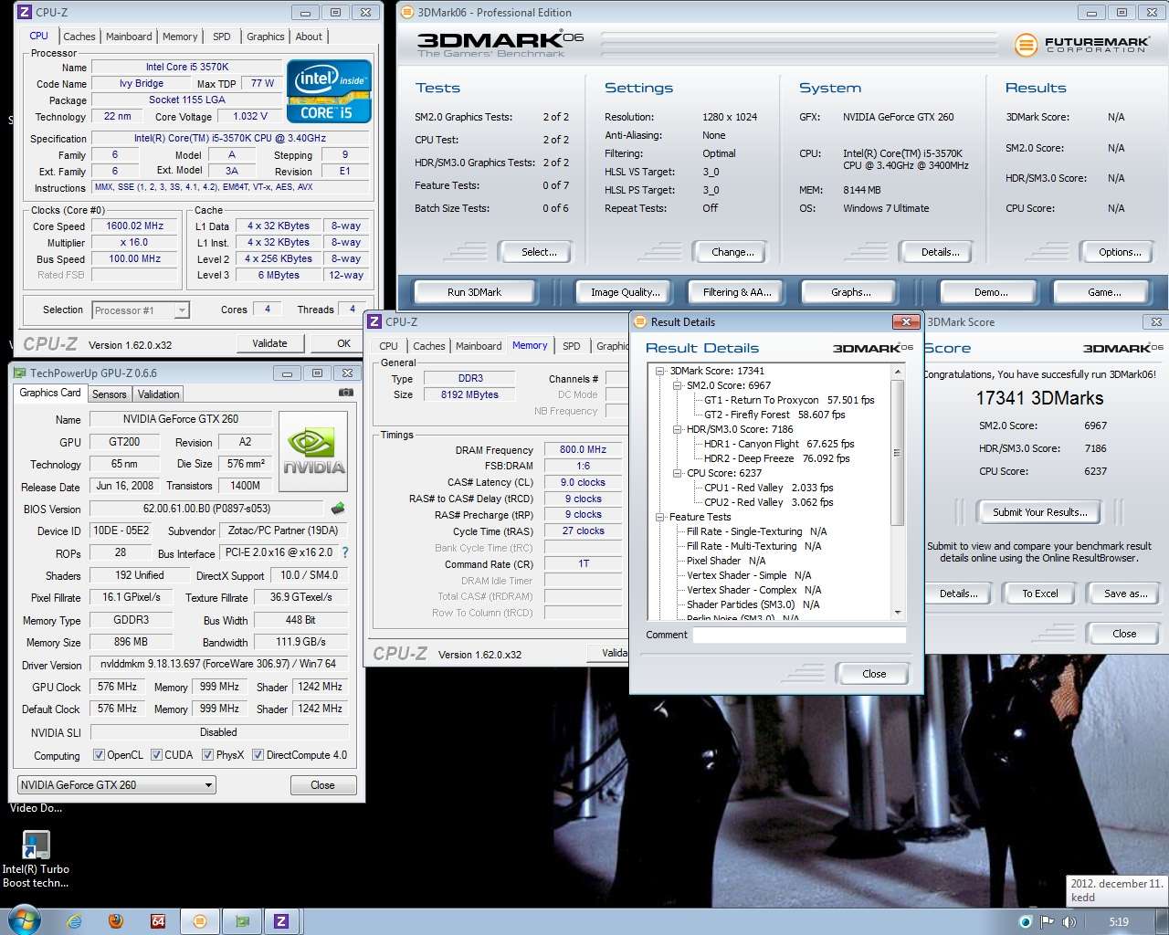1169x935 pixels.
Task: Collapse the Feature Tests tree node
Action: point(660,517)
